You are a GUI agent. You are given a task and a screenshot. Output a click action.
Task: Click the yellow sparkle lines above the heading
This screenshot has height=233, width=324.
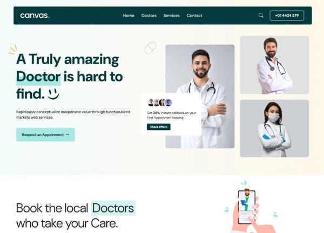(x=13, y=49)
